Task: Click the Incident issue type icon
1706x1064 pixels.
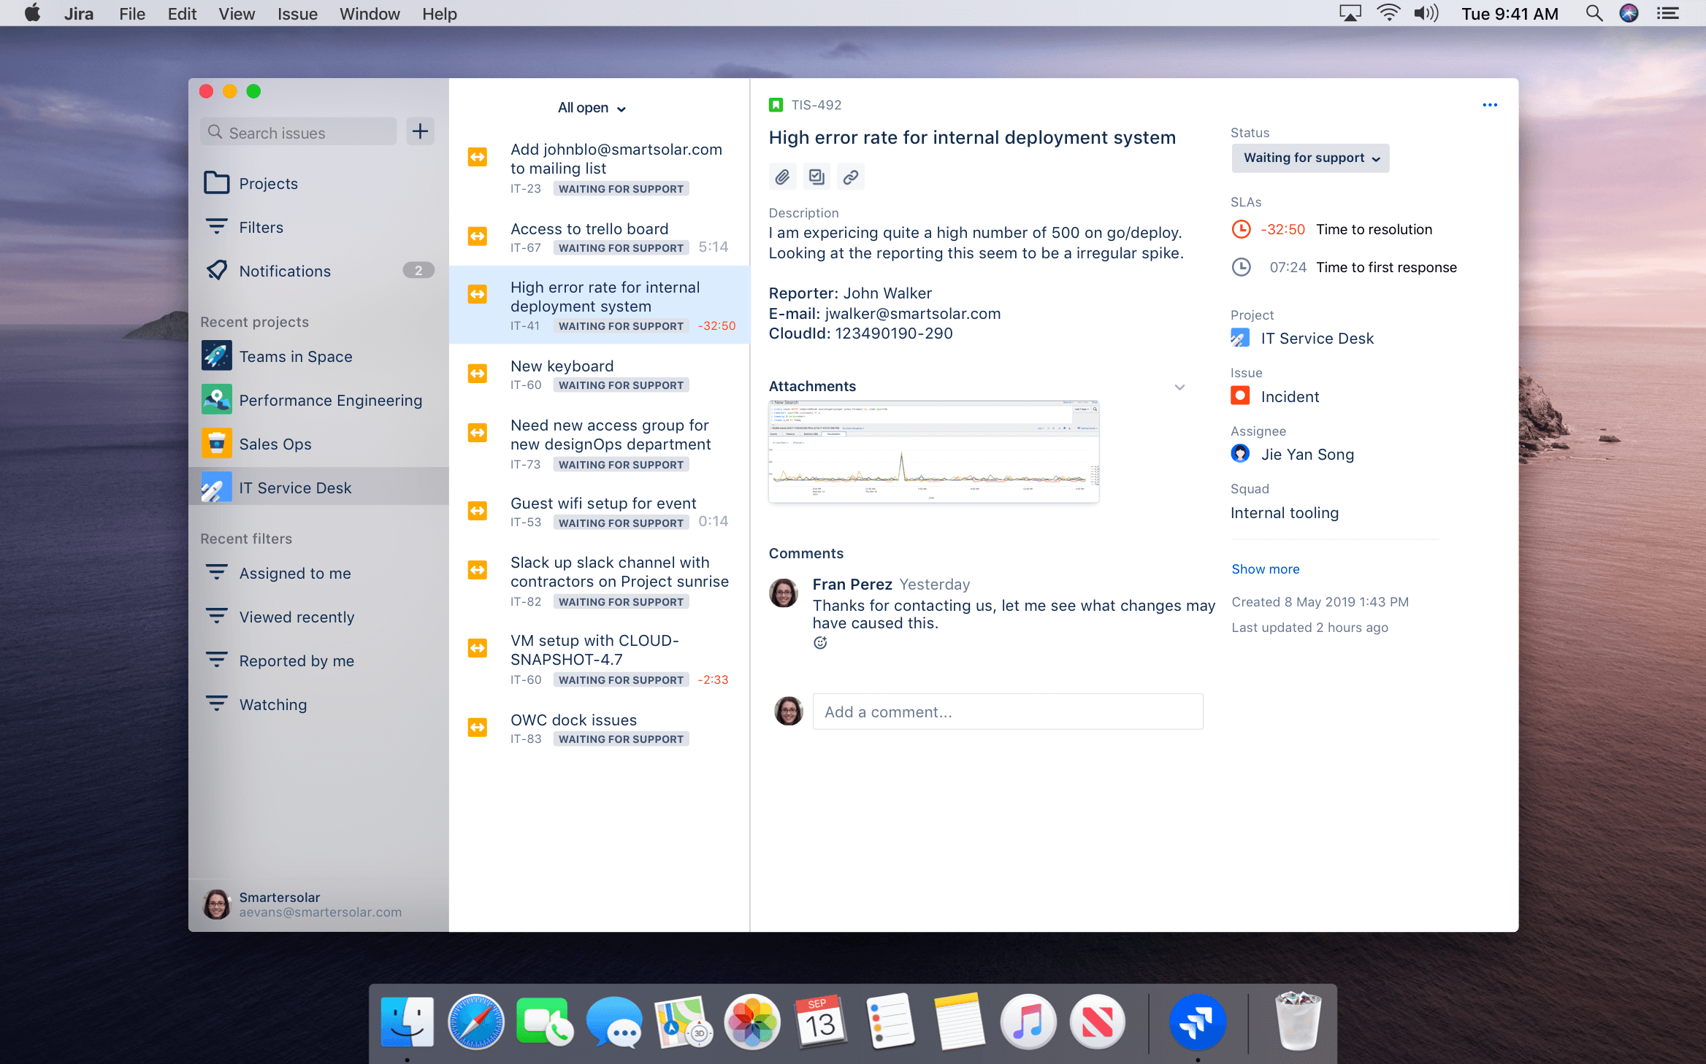Action: 1239,396
